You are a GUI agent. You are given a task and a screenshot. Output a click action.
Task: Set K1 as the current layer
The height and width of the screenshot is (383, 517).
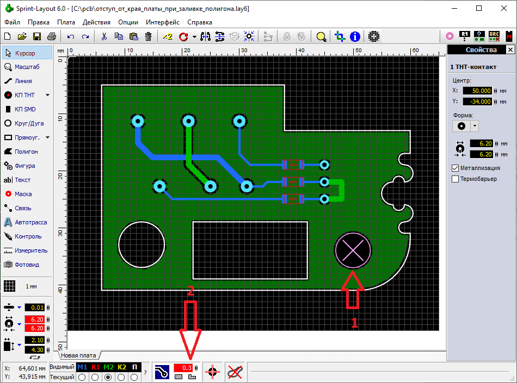tap(96, 377)
